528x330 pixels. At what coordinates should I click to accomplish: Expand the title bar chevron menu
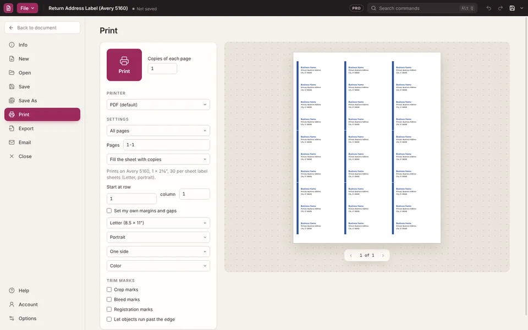click(521, 8)
